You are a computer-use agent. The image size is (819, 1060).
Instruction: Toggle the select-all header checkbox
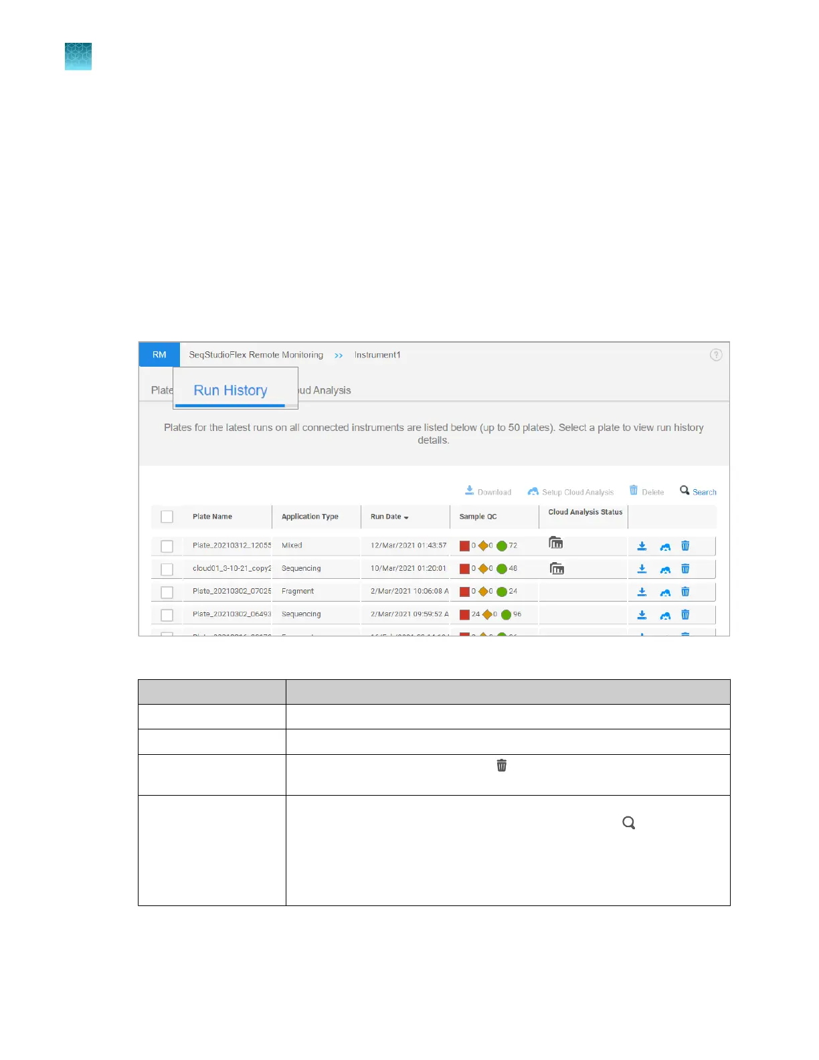pos(167,517)
